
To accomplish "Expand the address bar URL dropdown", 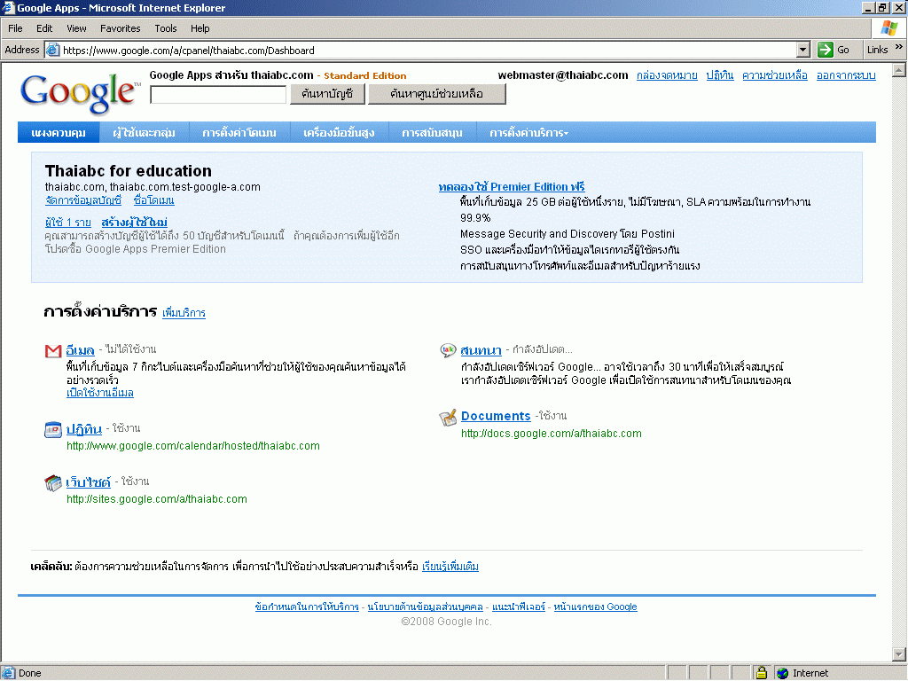I will click(x=803, y=51).
